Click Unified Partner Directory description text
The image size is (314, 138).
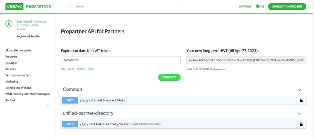147,124
